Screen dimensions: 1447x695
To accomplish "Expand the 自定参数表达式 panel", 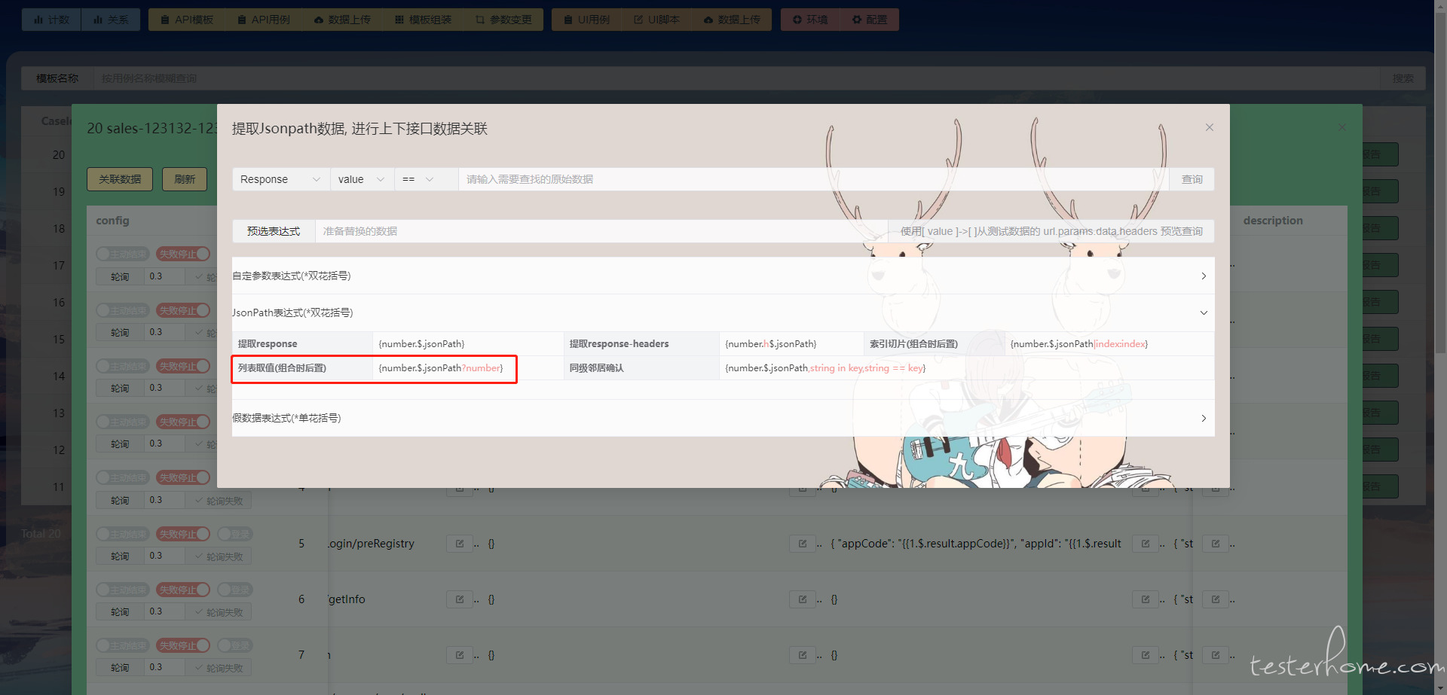I will [x=723, y=276].
